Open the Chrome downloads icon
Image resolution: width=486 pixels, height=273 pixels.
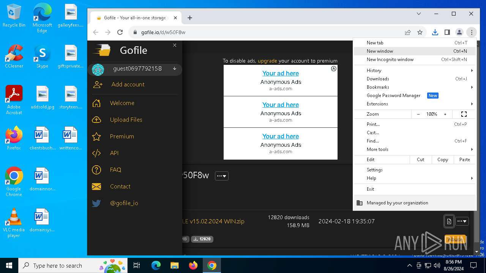[x=435, y=32]
